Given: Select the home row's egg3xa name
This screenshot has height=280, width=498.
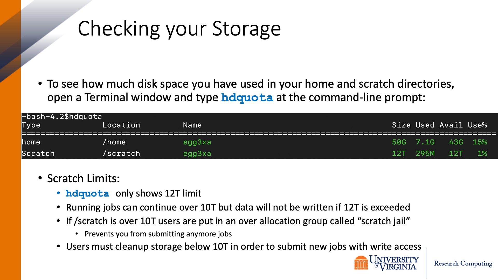Looking at the screenshot, I should [x=197, y=142].
